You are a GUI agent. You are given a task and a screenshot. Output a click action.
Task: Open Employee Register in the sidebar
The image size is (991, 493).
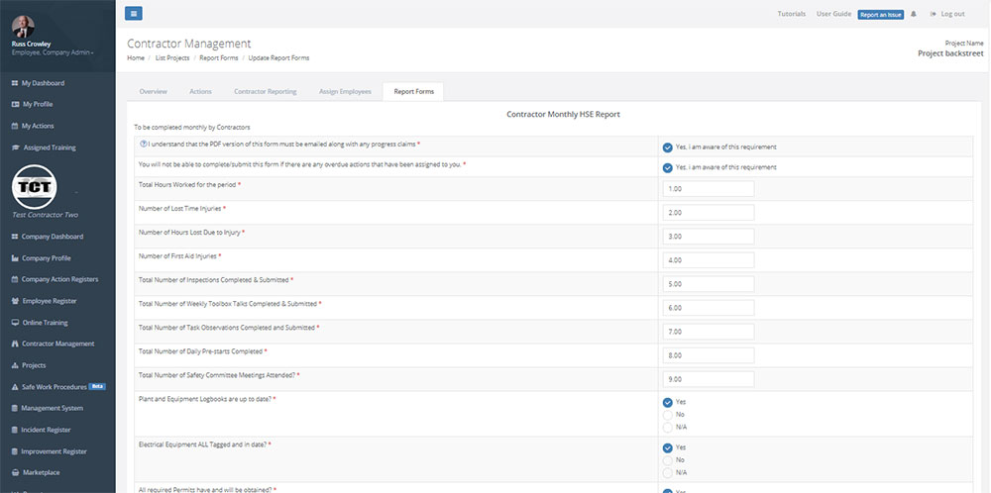[x=49, y=301]
